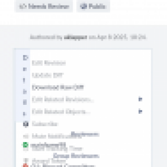This screenshot has width=167, height=167.
Task: Choose Download Raw Diff
Action: tap(58, 87)
